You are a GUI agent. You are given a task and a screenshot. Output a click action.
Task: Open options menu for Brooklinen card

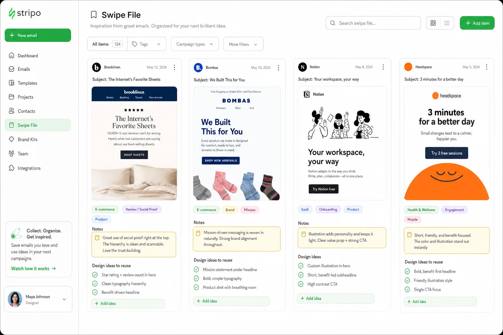point(174,67)
